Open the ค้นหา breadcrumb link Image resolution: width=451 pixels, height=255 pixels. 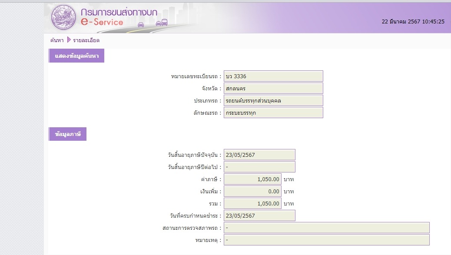[57, 40]
